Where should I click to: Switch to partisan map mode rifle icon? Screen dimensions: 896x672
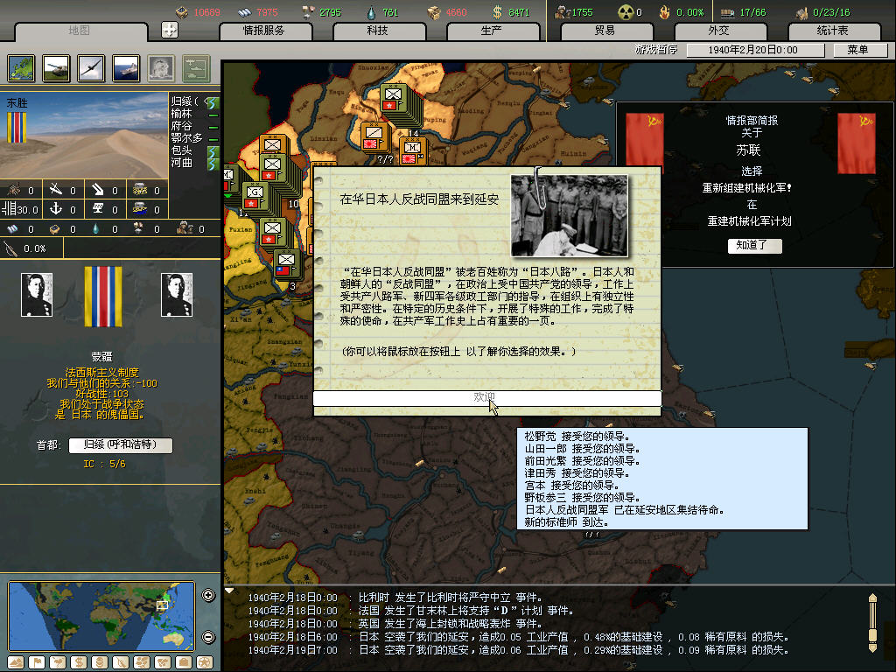121,662
